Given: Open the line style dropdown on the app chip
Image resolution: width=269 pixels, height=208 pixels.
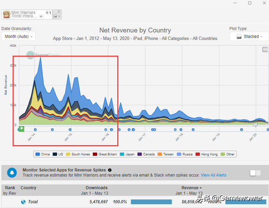Looking at the screenshot, I should click(57, 16).
